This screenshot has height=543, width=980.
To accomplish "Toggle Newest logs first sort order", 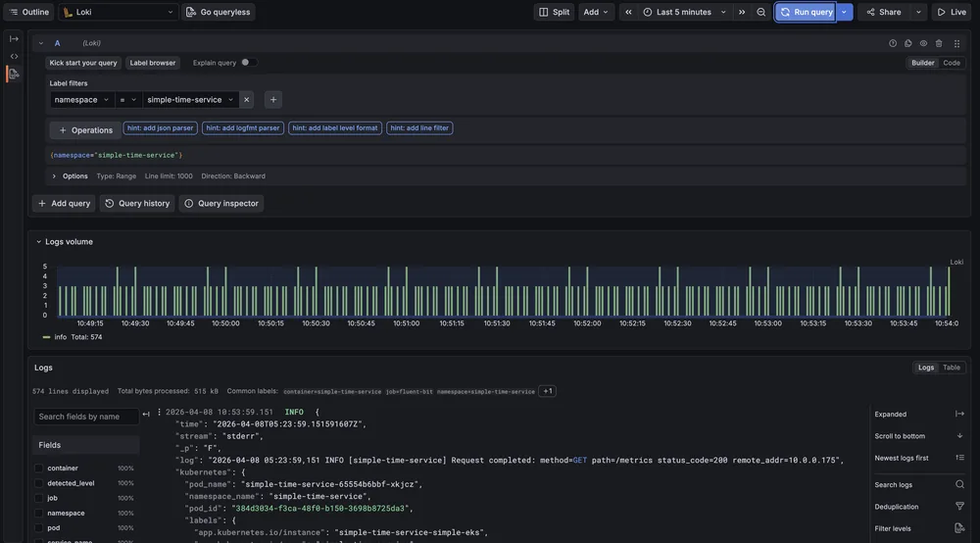I will tap(959, 458).
